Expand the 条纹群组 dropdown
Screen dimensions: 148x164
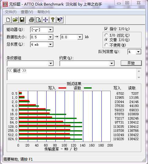[x=51, y=63]
